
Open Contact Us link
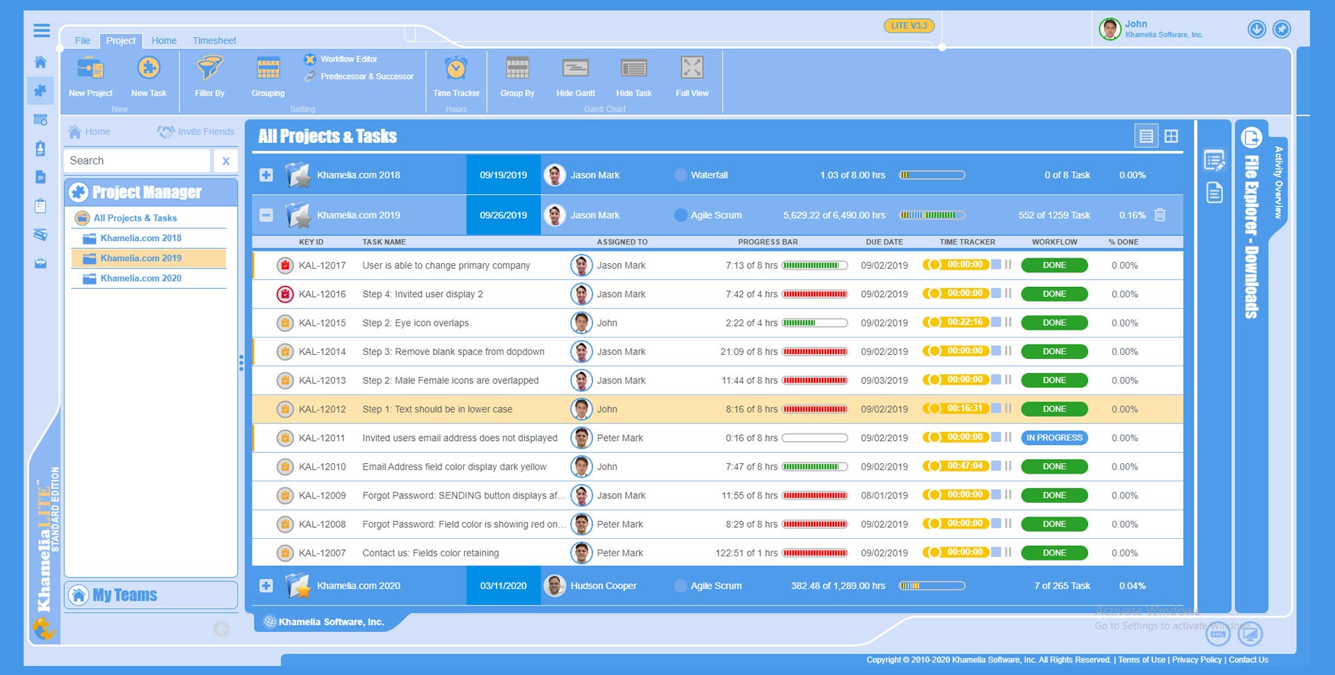(1248, 660)
